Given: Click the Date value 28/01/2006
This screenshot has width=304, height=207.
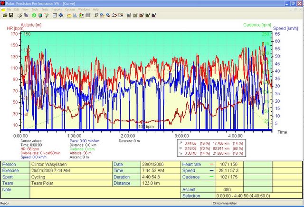Looking at the screenshot, I should [x=161, y=164].
